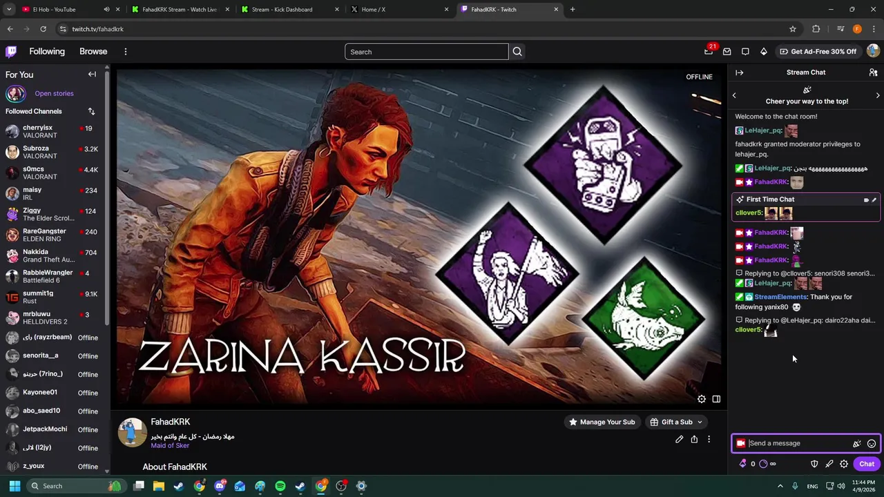This screenshot has height=497, width=884.
Task: Show next chat highlight with right arrow
Action: pos(878,95)
